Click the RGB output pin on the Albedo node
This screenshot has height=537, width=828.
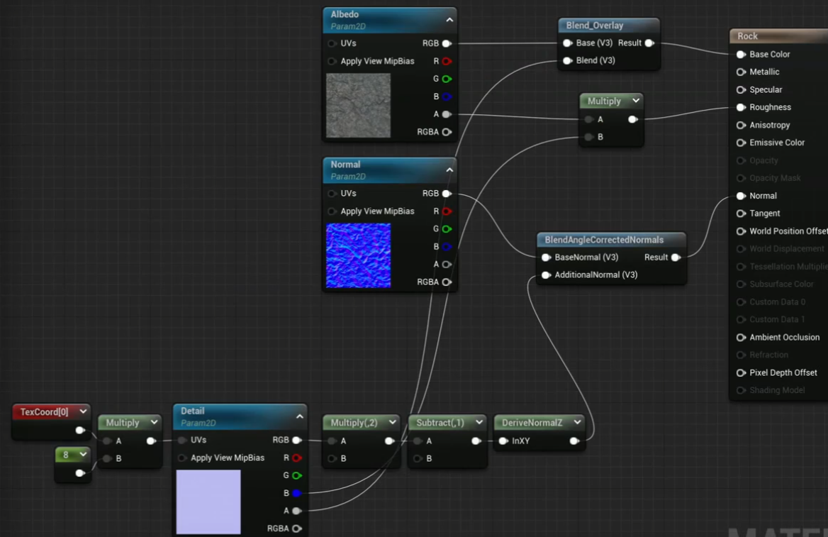pos(446,43)
